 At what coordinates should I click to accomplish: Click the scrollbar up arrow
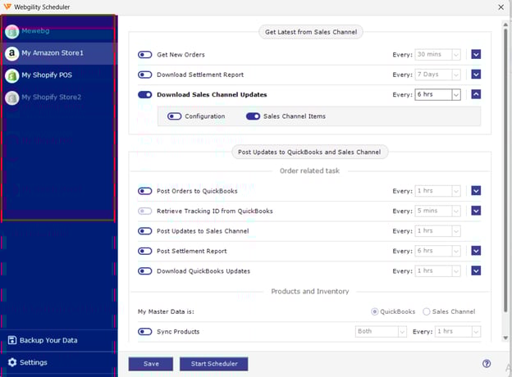505,25
